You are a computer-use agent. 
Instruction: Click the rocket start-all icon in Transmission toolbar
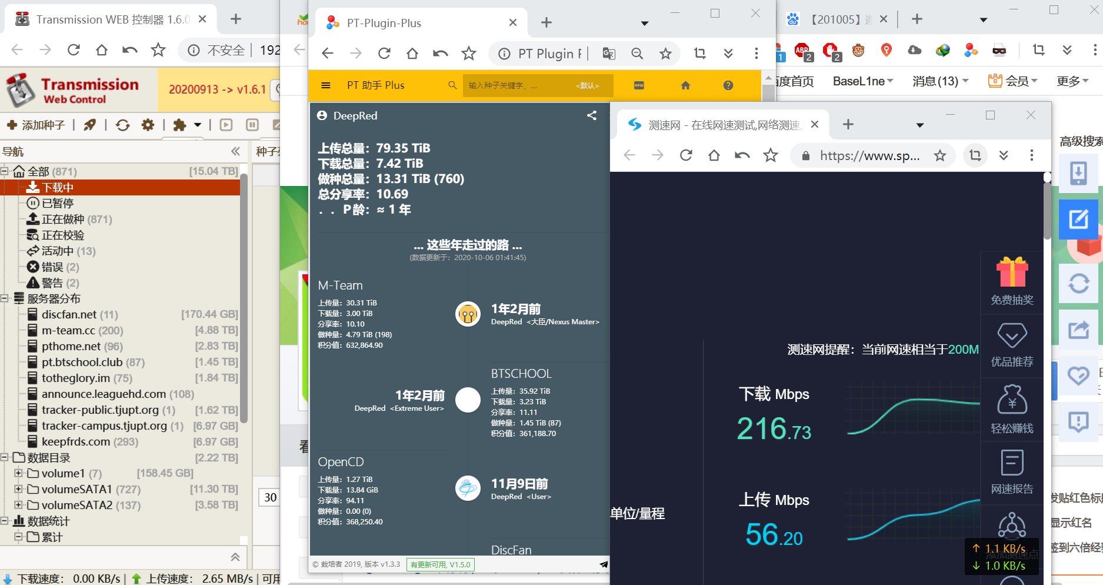pyautogui.click(x=89, y=125)
